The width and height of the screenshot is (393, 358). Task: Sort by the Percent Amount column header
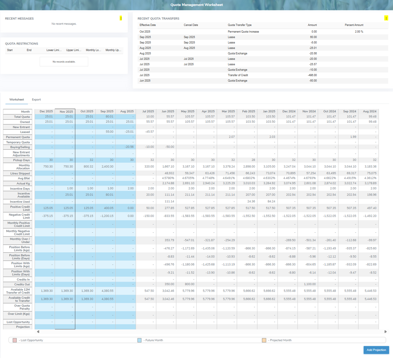(354, 25)
